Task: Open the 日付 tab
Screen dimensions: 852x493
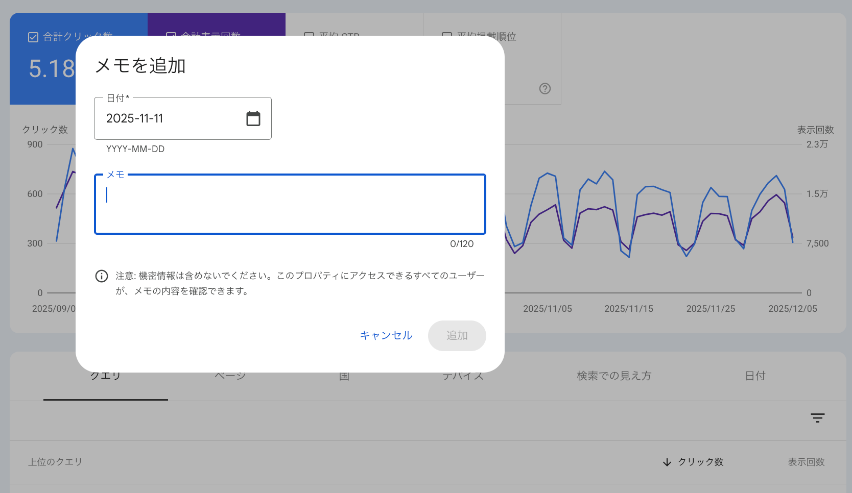Action: [755, 376]
